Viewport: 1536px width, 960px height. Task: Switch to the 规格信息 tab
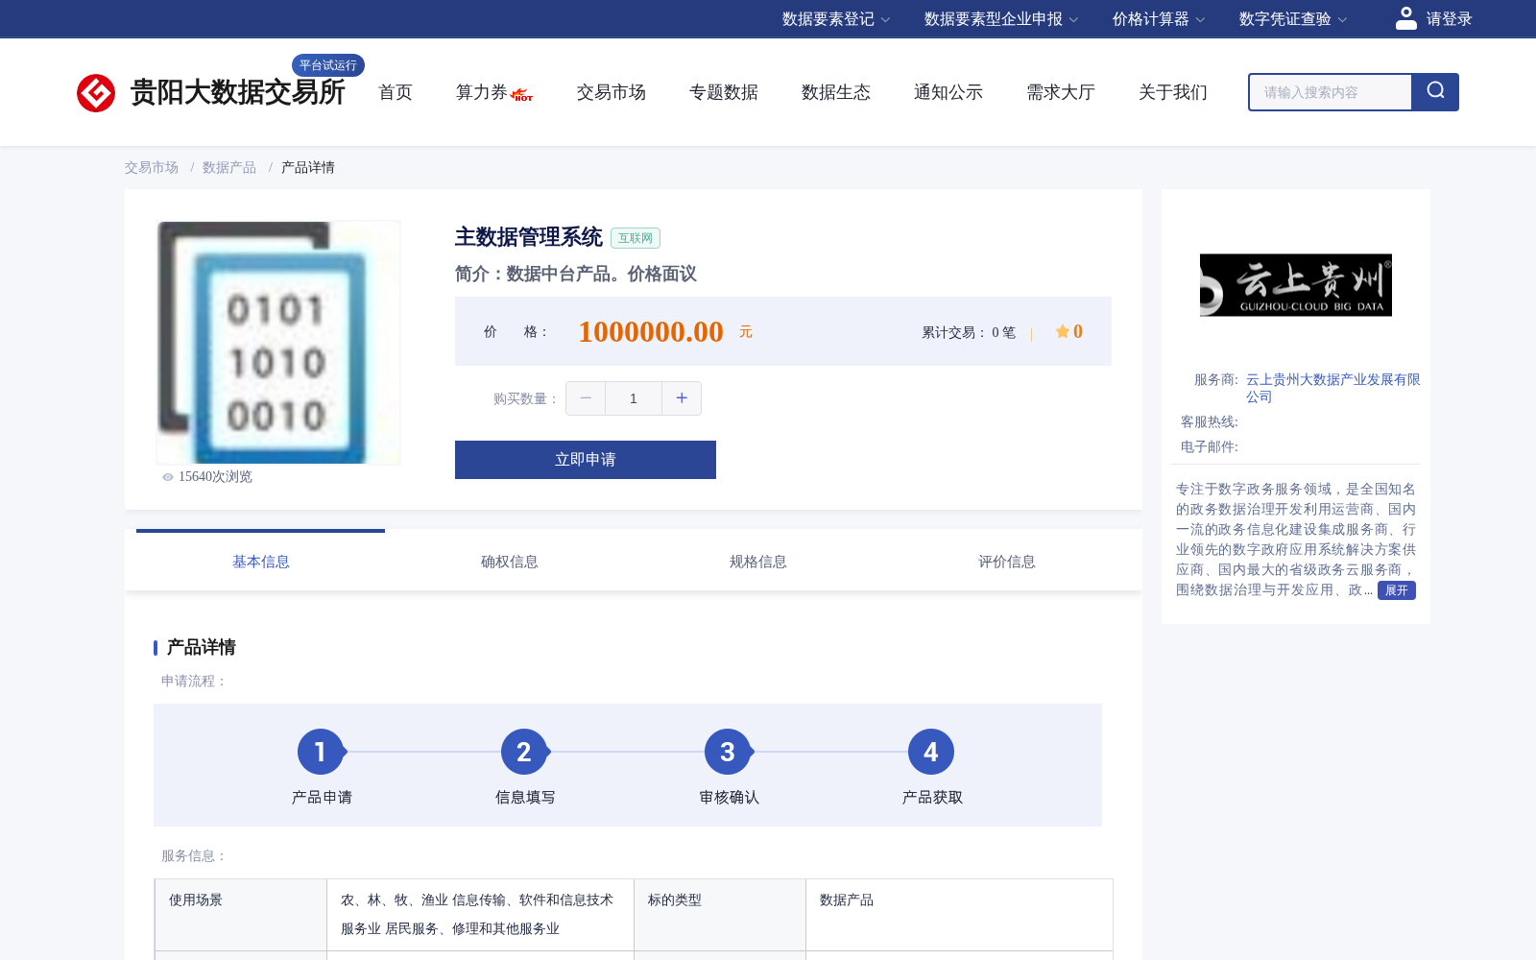pyautogui.click(x=757, y=562)
